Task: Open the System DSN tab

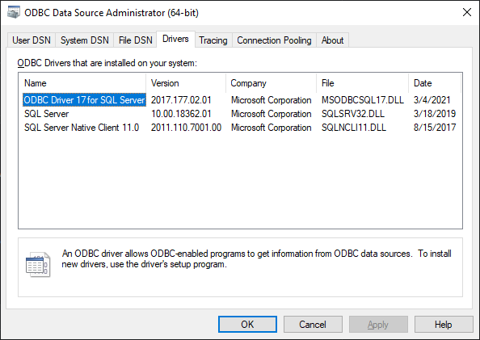Action: point(85,40)
